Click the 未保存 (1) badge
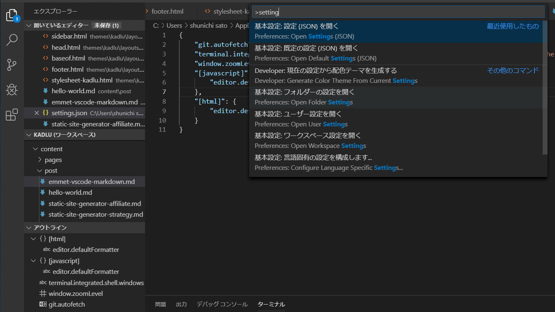 pos(107,26)
